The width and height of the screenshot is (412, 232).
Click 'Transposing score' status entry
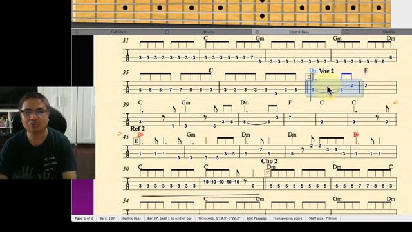[288, 218]
